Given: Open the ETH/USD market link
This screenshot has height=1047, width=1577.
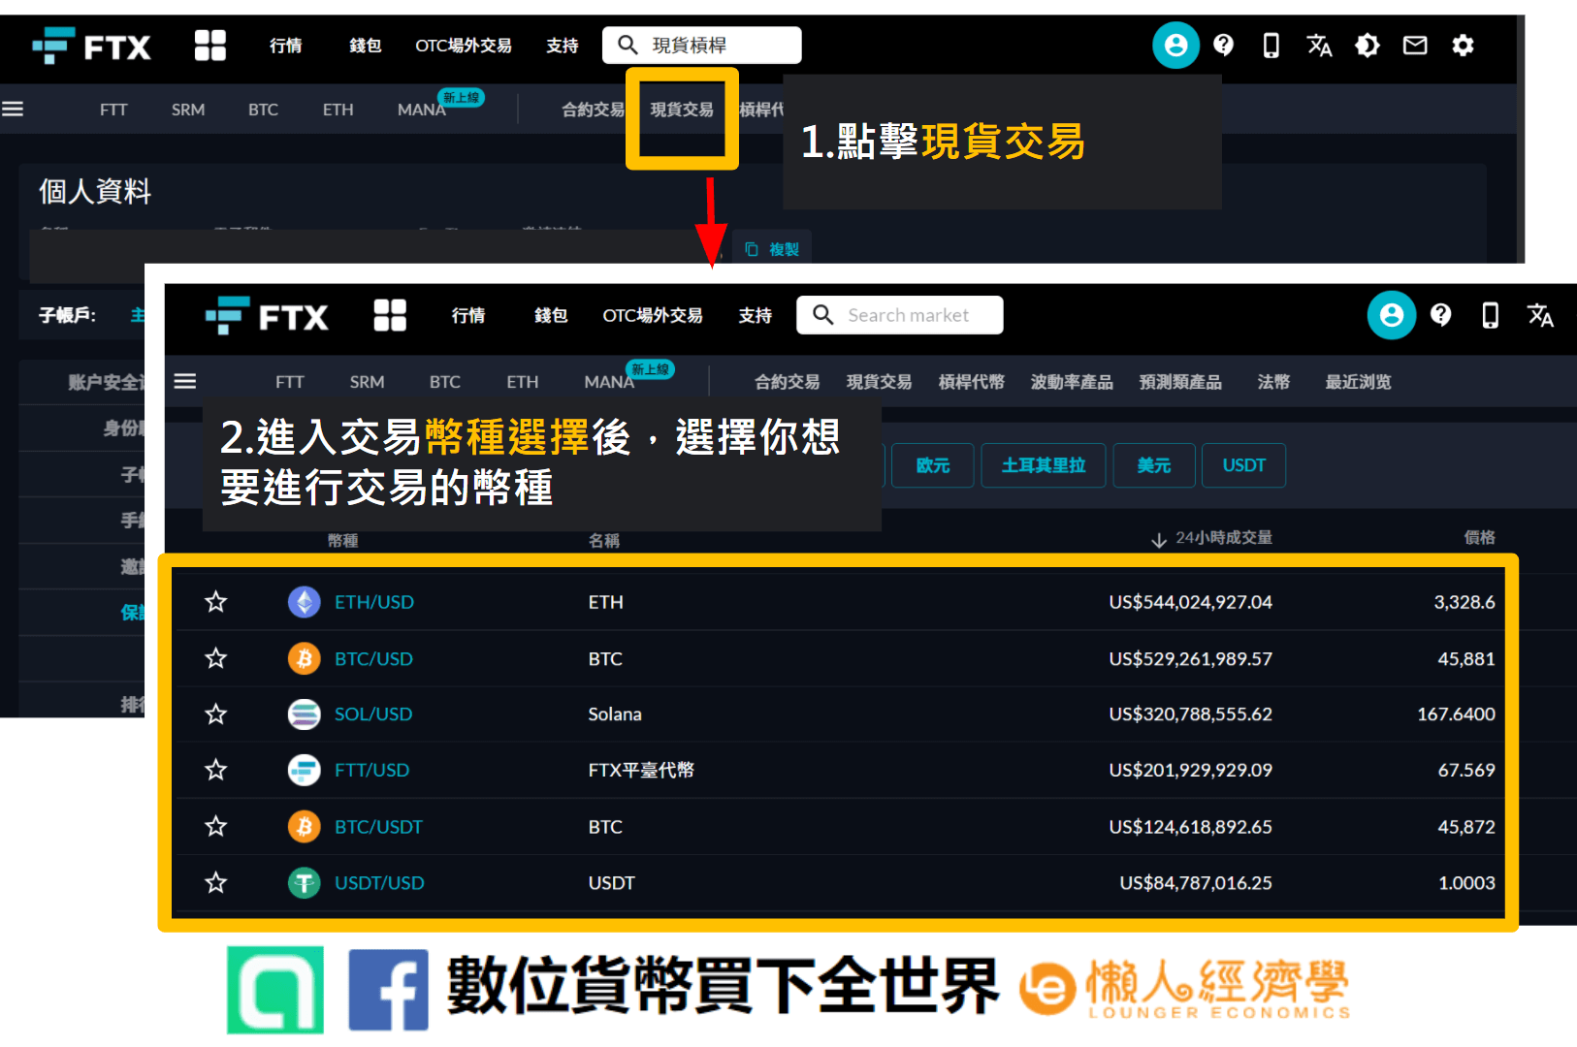Looking at the screenshot, I should 374,602.
